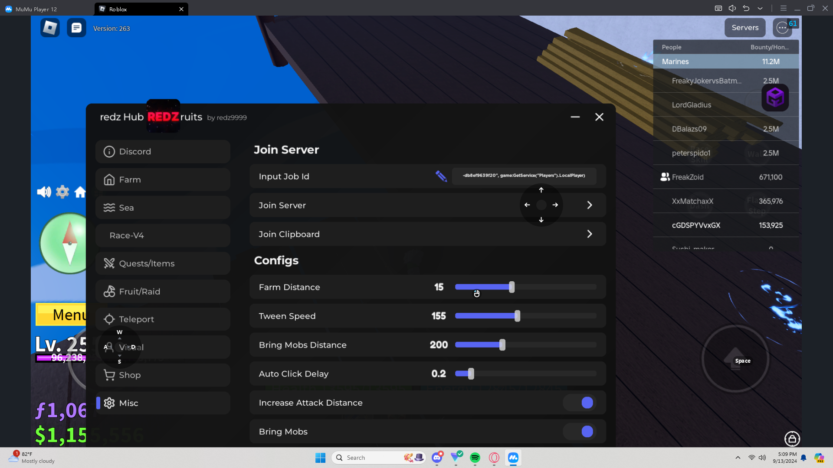Screen dimensions: 833x468
Task: Open Opera browser from the taskbar
Action: (x=494, y=458)
